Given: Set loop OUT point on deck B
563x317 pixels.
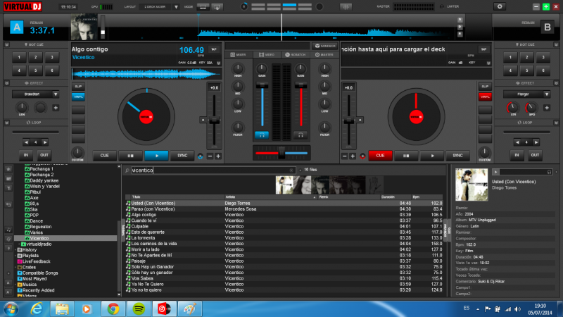Looking at the screenshot, I should click(x=535, y=155).
